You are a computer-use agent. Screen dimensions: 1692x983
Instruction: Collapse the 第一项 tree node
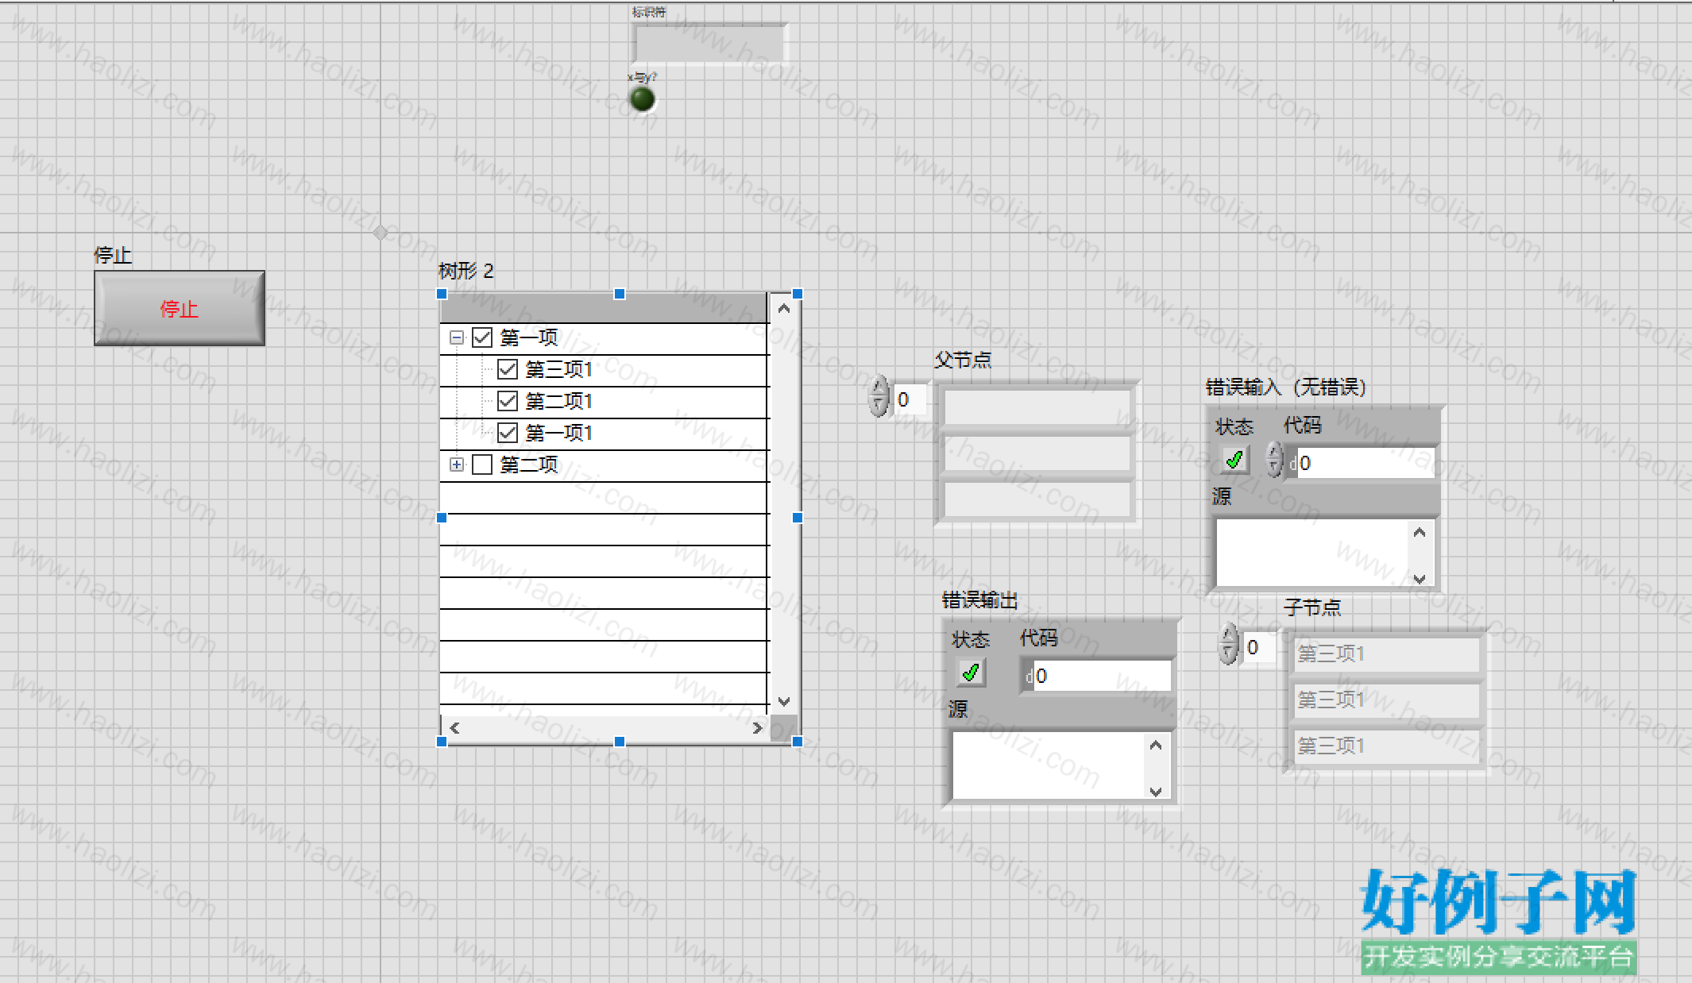pos(457,337)
